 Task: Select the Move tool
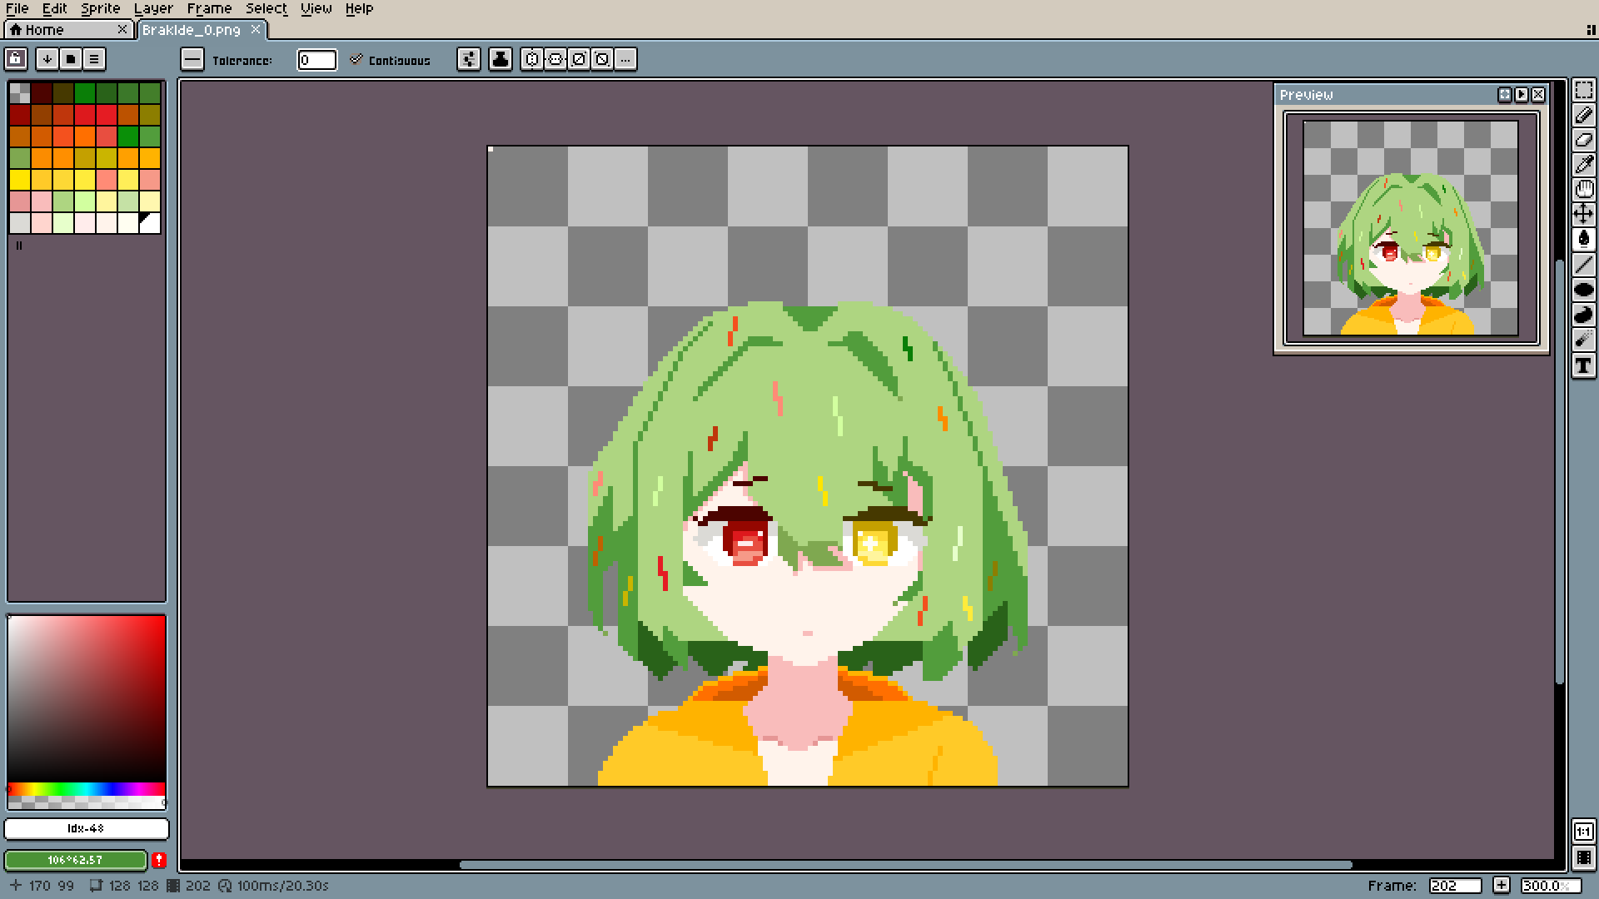point(1583,215)
